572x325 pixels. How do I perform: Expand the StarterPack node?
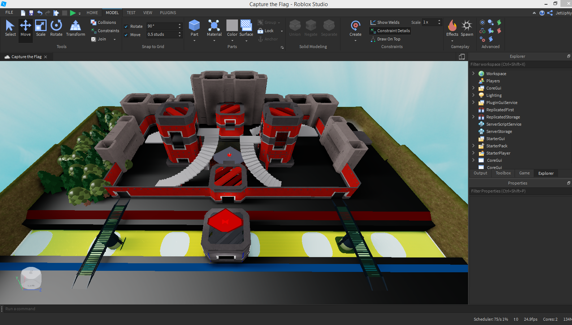(473, 146)
